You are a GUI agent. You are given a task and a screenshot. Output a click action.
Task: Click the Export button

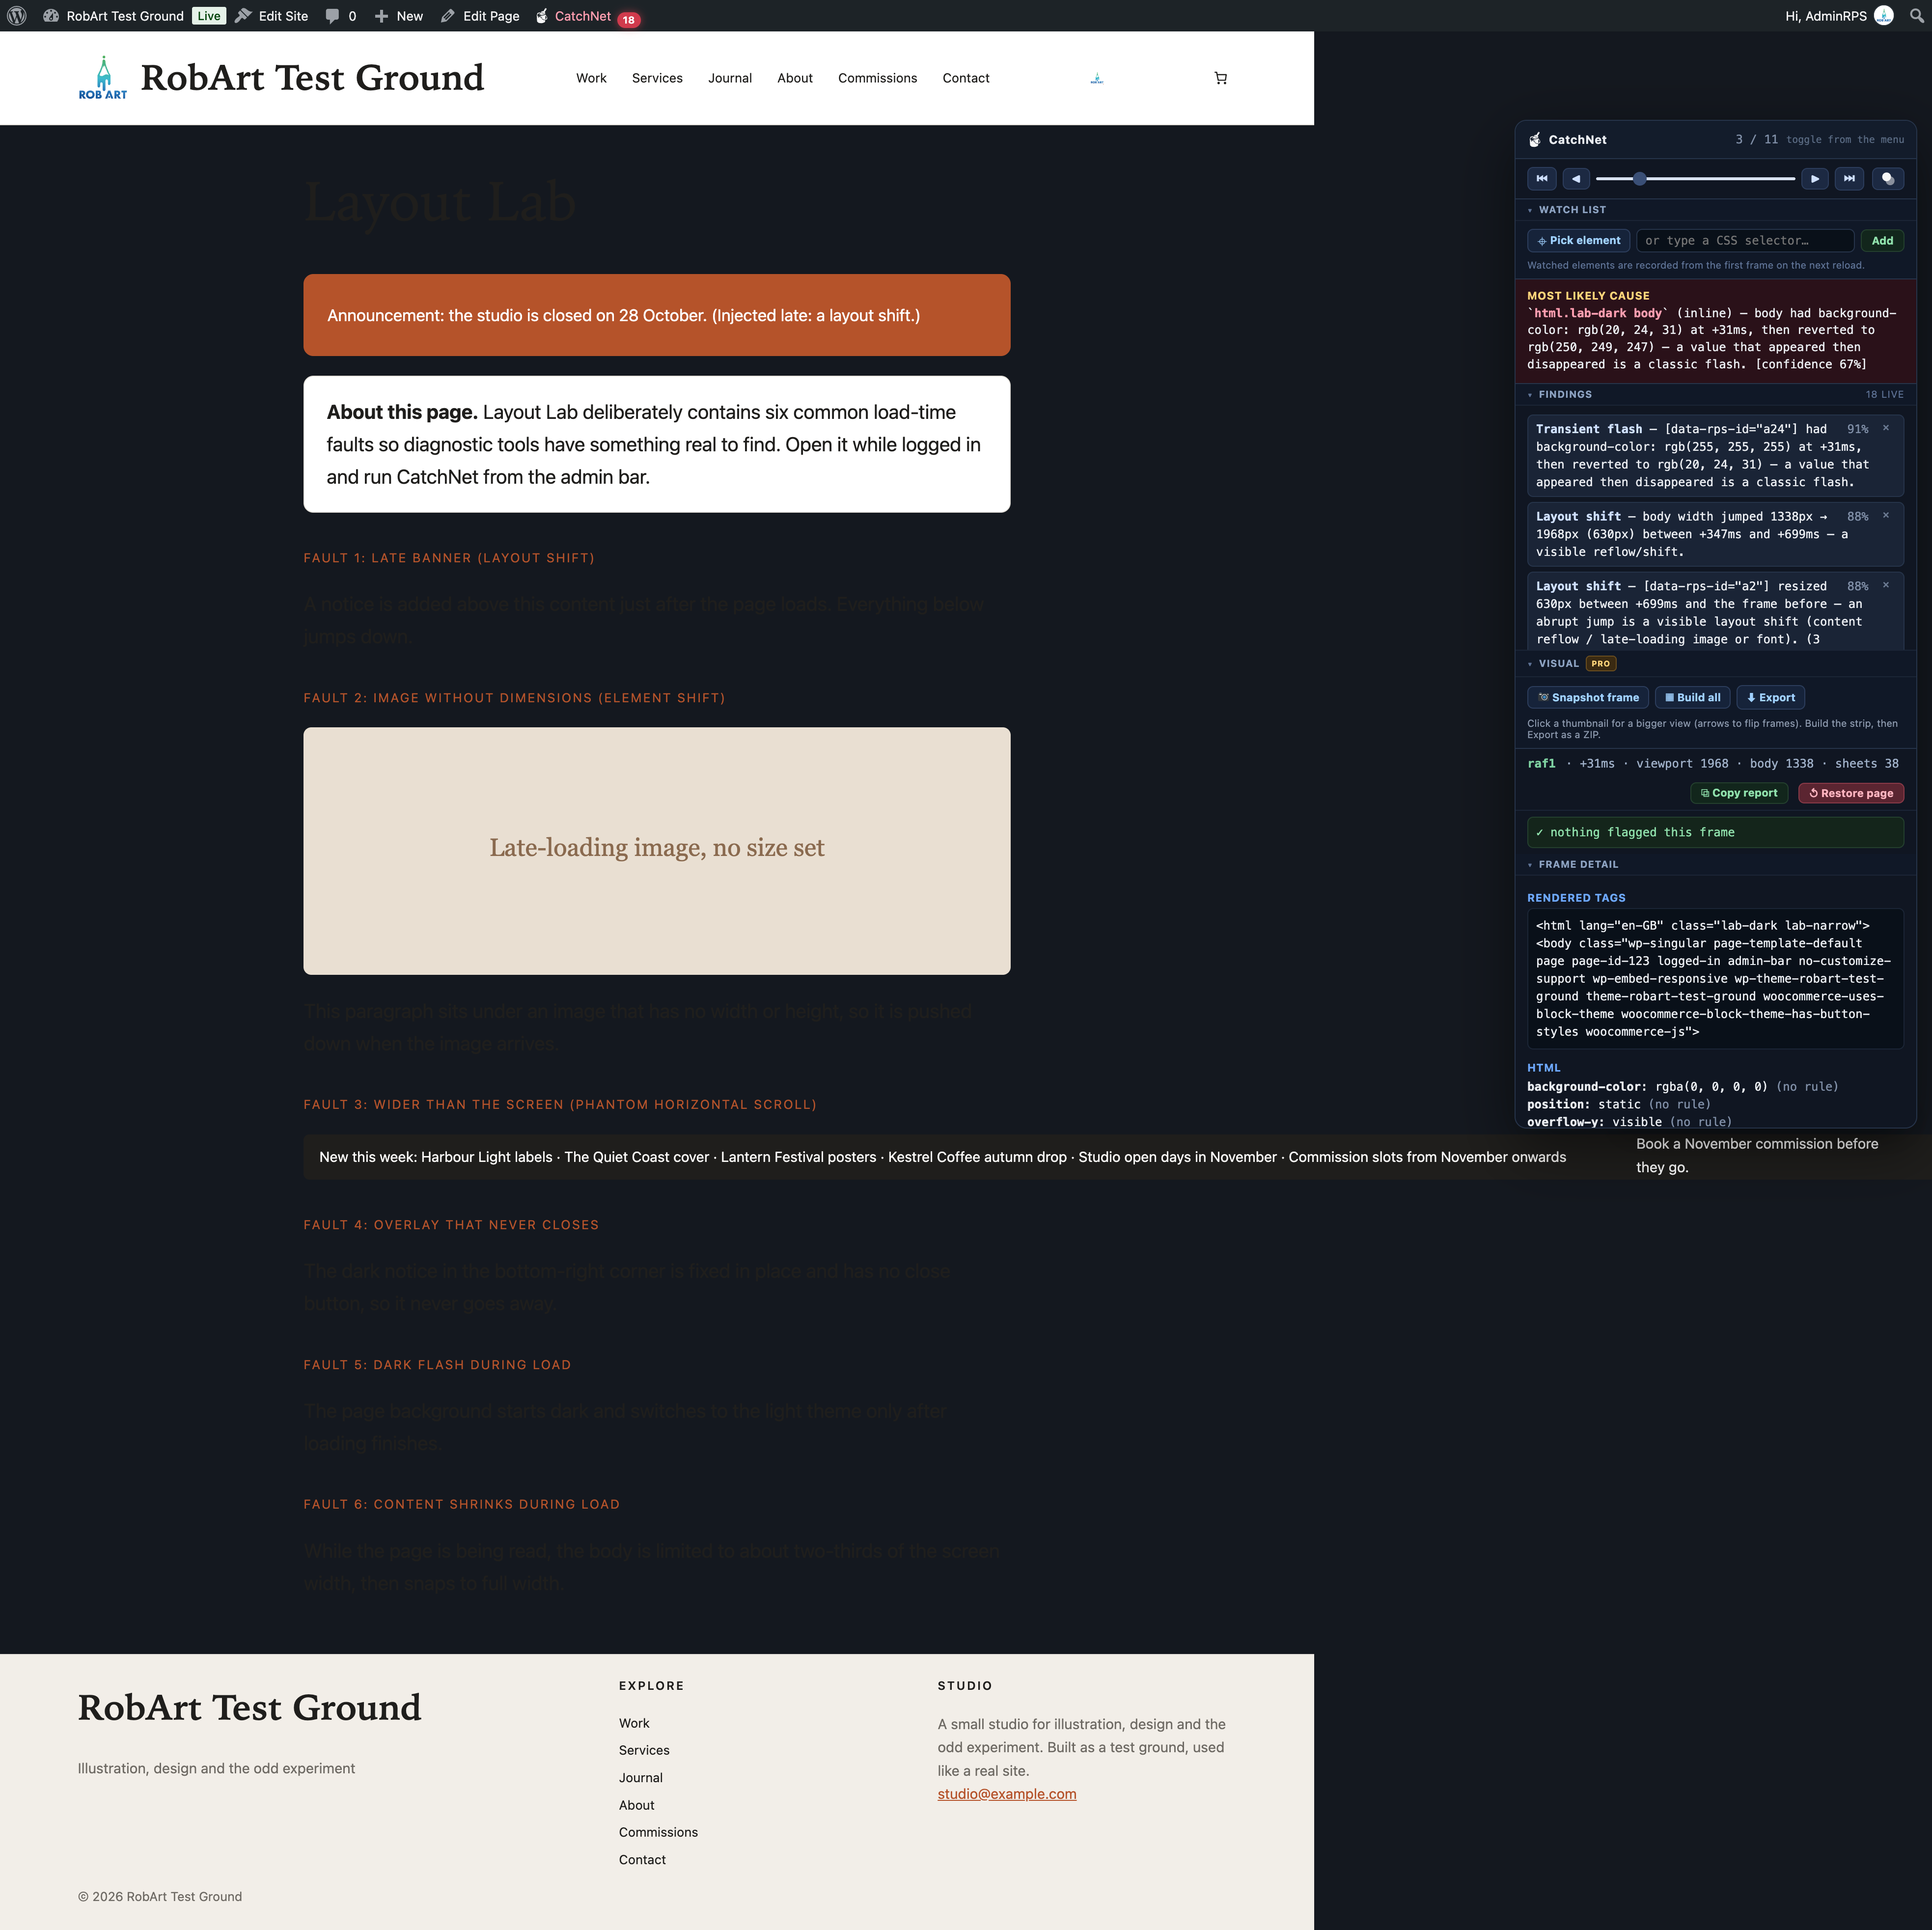1771,698
